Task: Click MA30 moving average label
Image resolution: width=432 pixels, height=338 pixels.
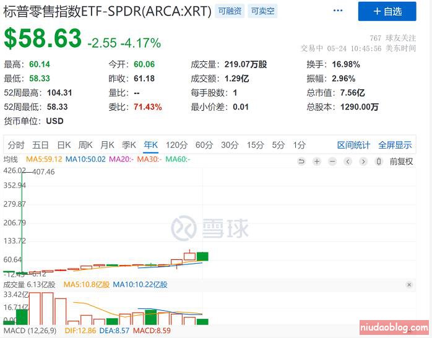Action: 149,159
